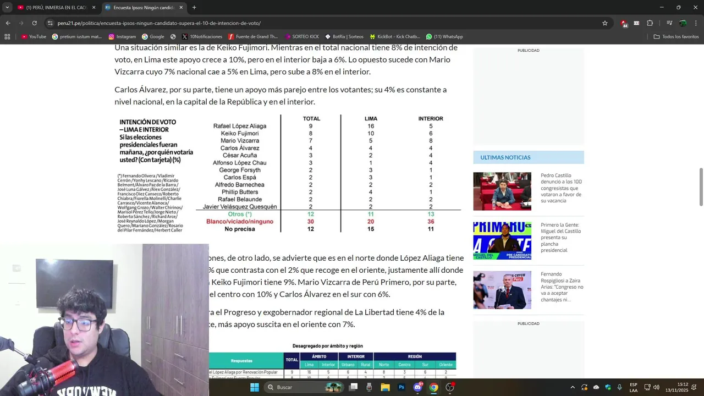
Task: Open the white card extension beside the red badge
Action: point(636,23)
